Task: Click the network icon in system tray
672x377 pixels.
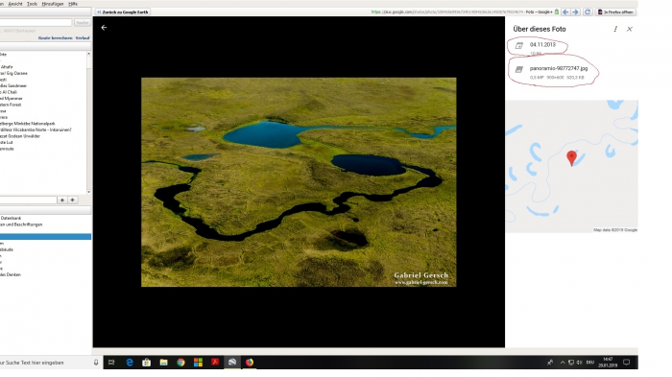Action: pyautogui.click(x=571, y=363)
